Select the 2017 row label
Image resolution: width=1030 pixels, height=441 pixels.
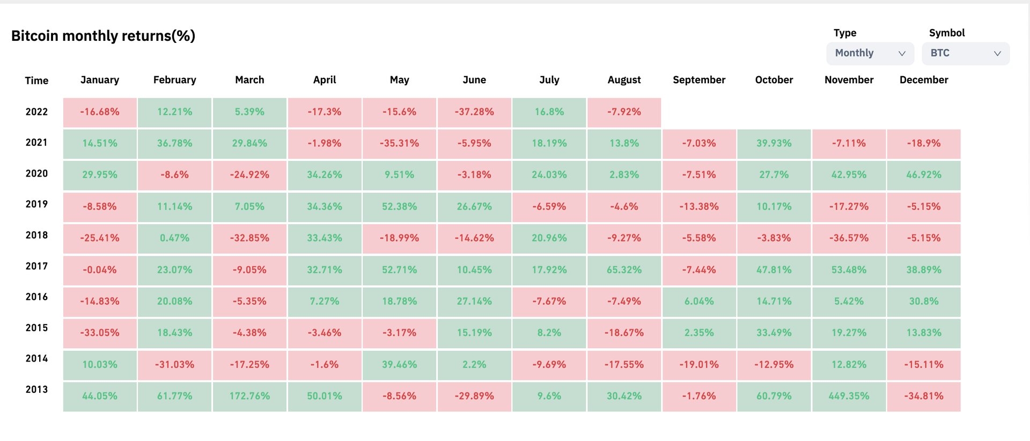(x=36, y=266)
